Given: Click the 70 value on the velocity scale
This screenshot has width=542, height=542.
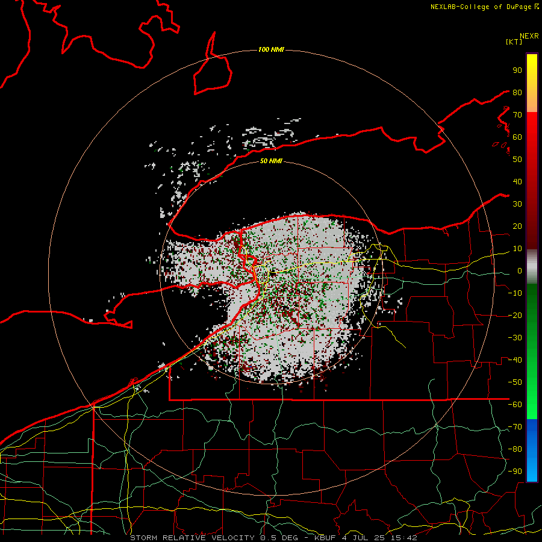Looking at the screenshot, I should [517, 115].
